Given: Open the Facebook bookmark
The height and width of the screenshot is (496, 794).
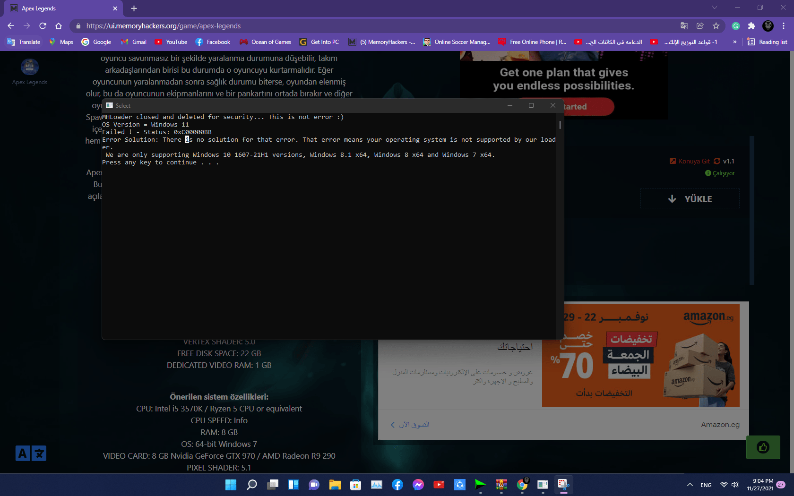Looking at the screenshot, I should pos(213,42).
